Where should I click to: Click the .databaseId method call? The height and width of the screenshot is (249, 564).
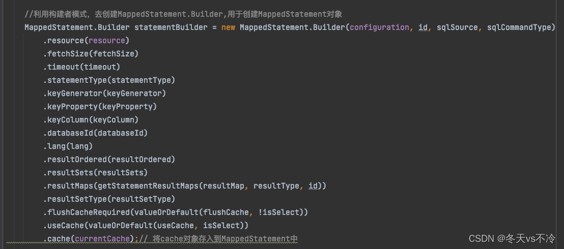(x=68, y=133)
